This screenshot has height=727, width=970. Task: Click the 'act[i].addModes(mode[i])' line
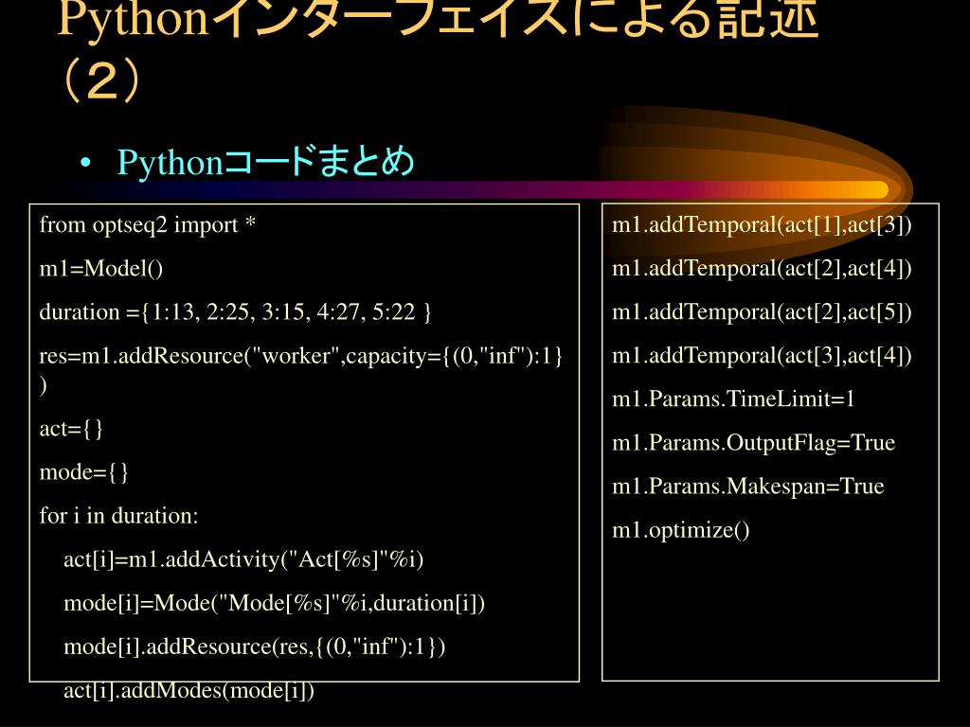pos(189,690)
